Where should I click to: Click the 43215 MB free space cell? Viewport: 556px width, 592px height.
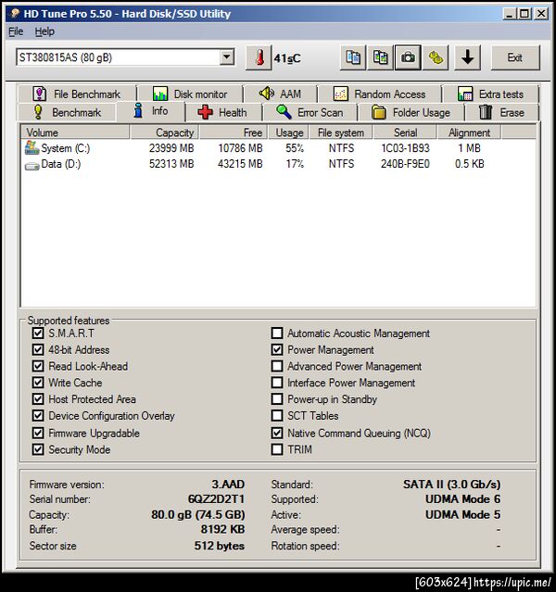(240, 164)
